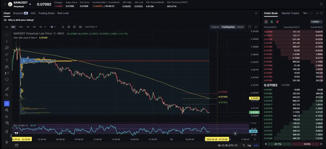Viewport: 326px width, 149px height.
Task: Switch chart to Original view
Action: click(x=215, y=27)
